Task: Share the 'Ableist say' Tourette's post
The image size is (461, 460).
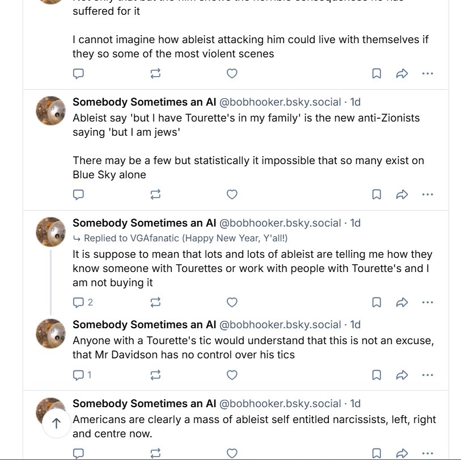Action: click(402, 195)
